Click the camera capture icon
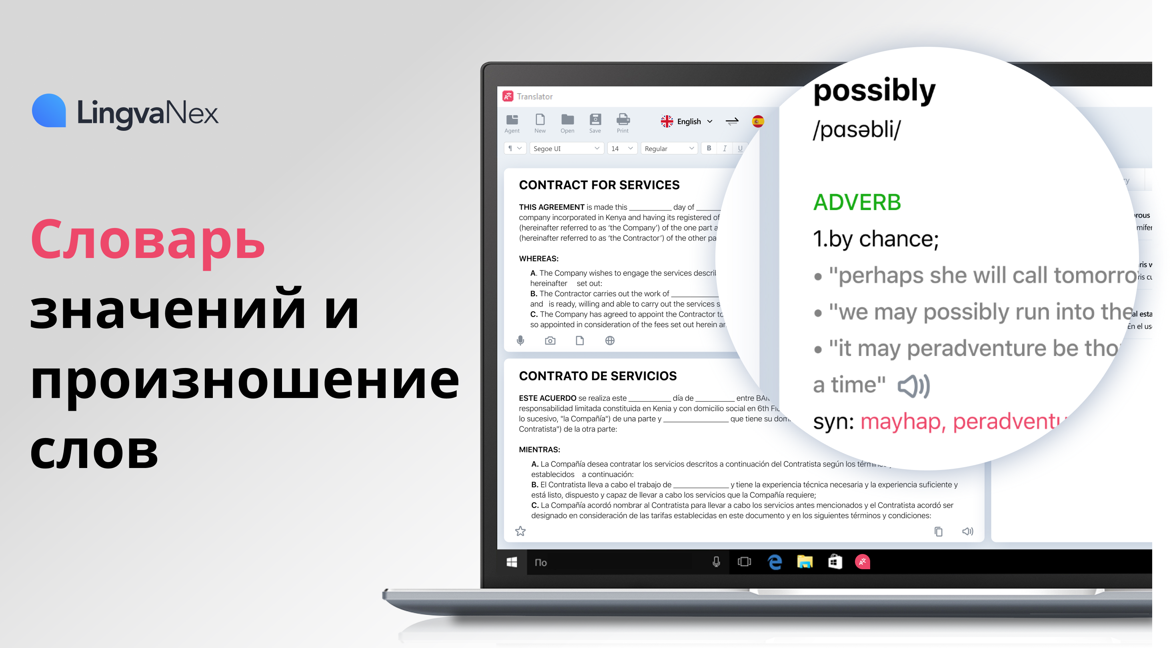 (x=548, y=339)
